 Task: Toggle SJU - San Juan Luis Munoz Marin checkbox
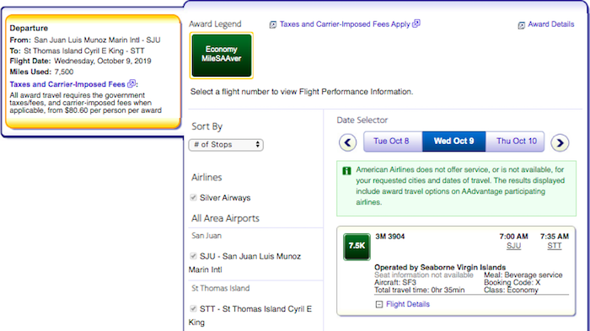click(x=193, y=256)
